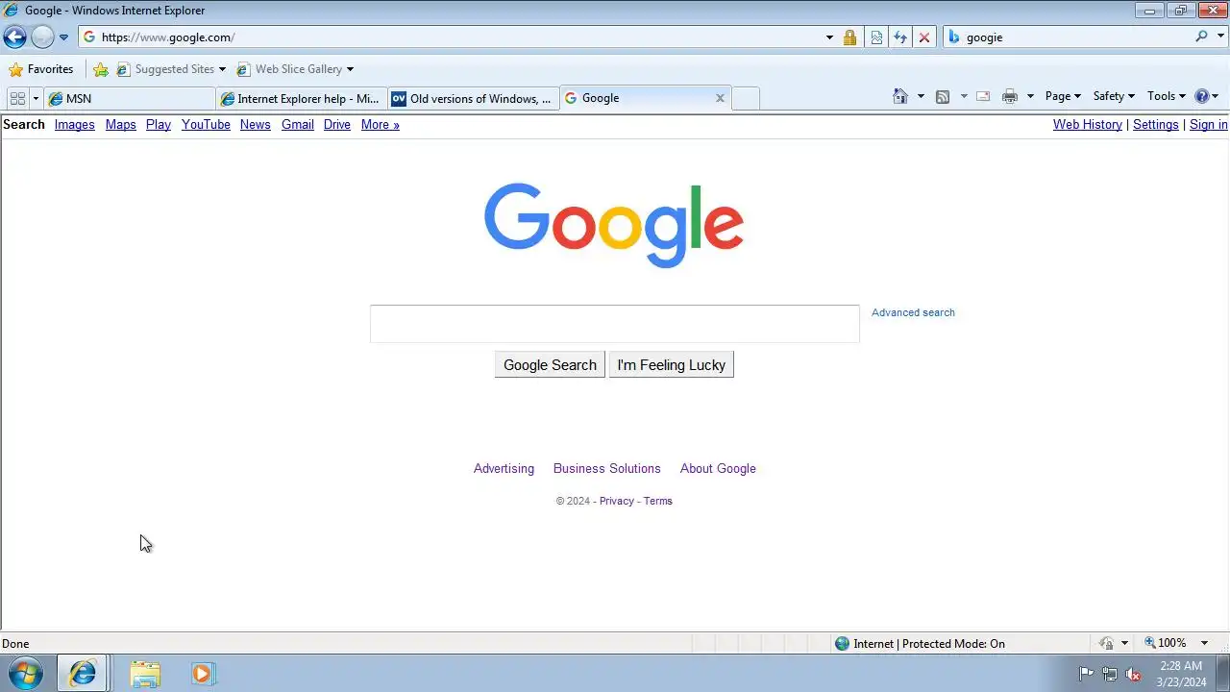This screenshot has width=1230, height=692.
Task: Open Google Drive link
Action: (x=337, y=125)
